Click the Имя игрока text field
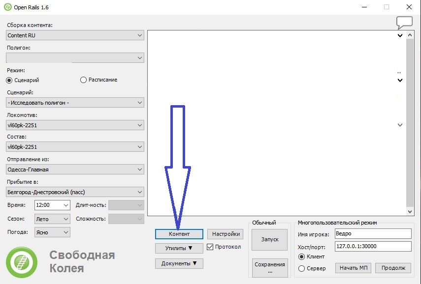Image resolution: width=421 pixels, height=284 pixels. 372,233
